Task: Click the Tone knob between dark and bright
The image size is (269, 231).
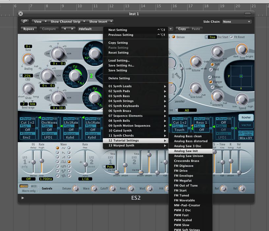Action: (242, 49)
